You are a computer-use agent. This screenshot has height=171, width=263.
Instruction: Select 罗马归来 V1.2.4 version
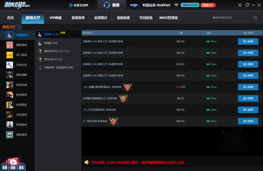(x=58, y=59)
